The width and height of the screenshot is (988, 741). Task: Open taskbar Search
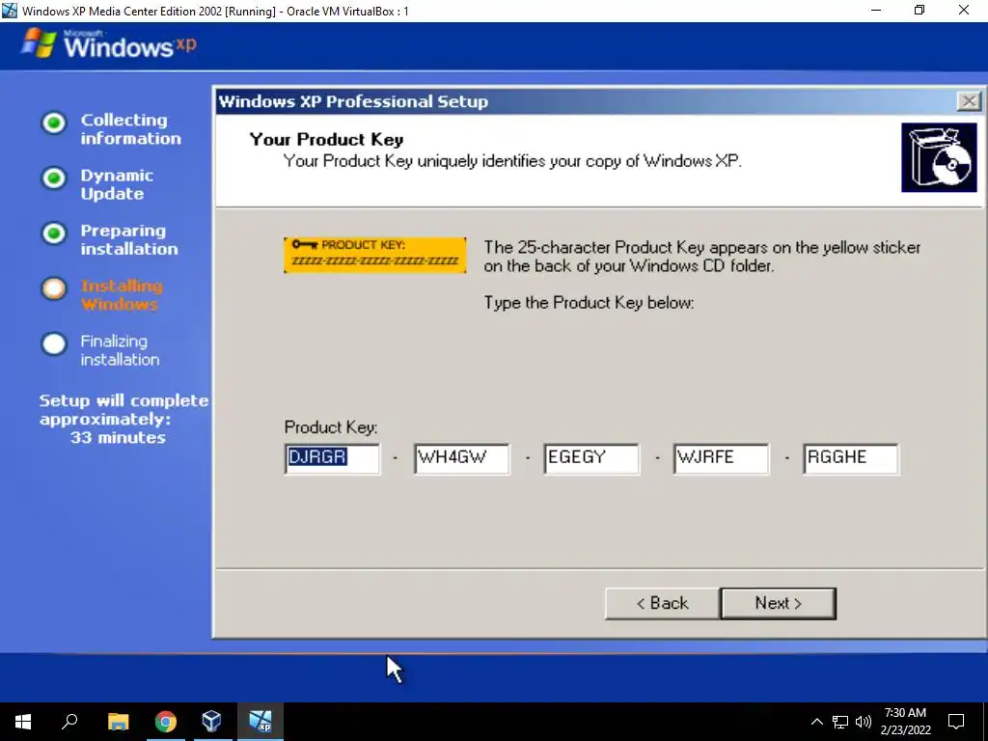(x=69, y=722)
